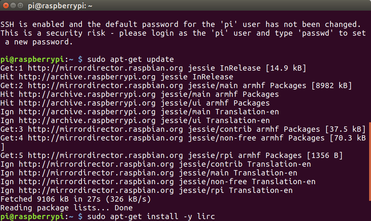Screen dimensions: 371x221
Task: Open archive.raspberrypi.org URL on jessie InRelease line
Action: click(88, 77)
